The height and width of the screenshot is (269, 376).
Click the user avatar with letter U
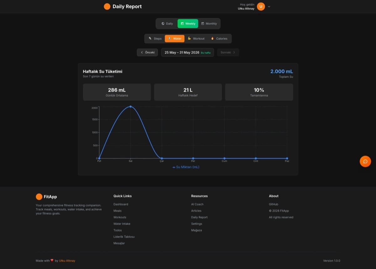(261, 6)
